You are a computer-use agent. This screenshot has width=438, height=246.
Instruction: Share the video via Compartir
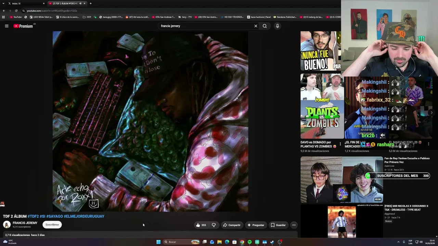tap(232, 225)
